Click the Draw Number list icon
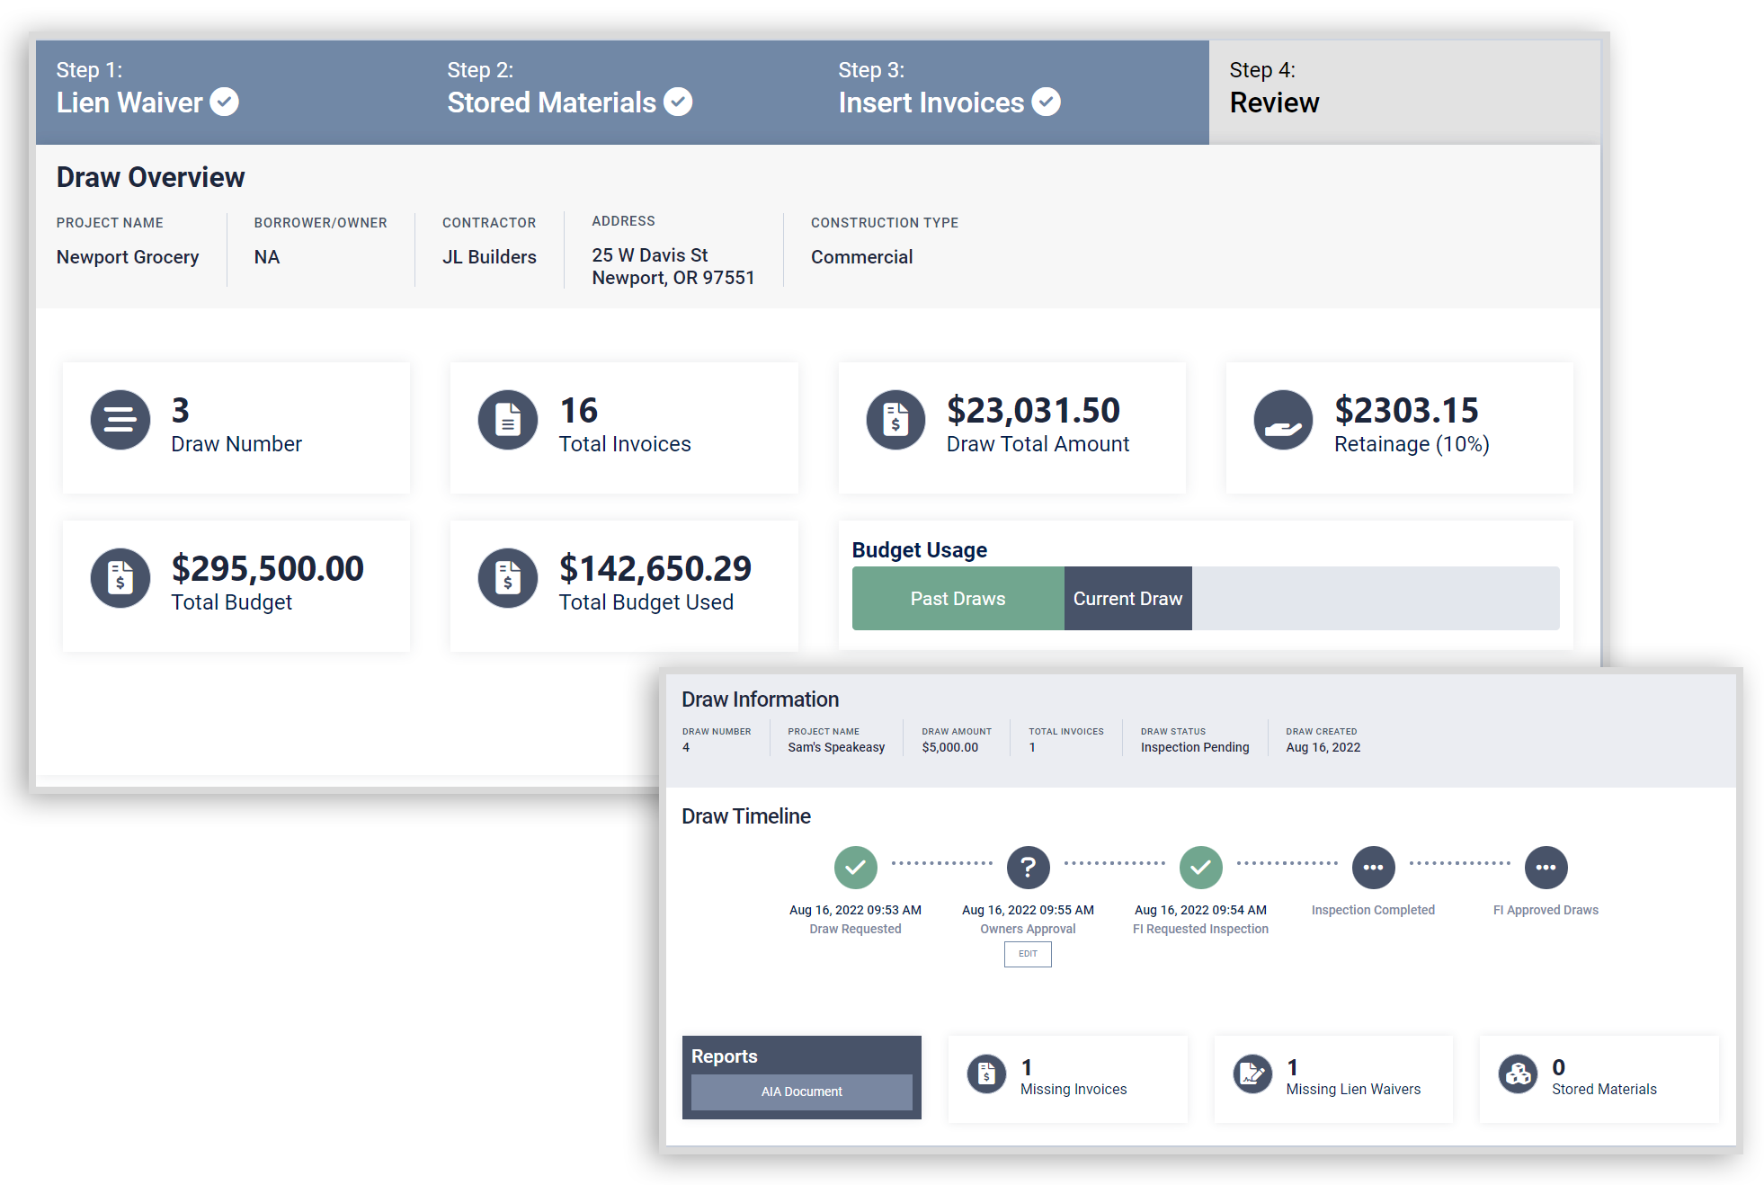1764x1185 pixels. point(120,420)
